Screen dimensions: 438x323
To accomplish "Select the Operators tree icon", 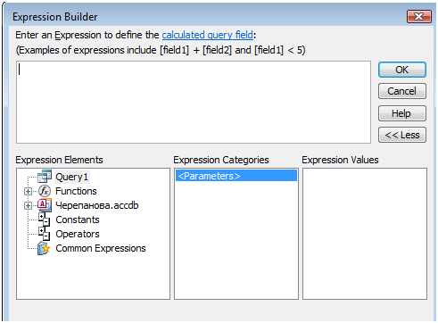I will click(45, 234).
